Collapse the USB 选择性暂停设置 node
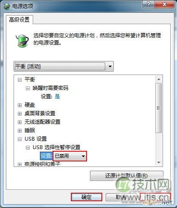This screenshot has height=208, width=177. pyautogui.click(x=28, y=147)
